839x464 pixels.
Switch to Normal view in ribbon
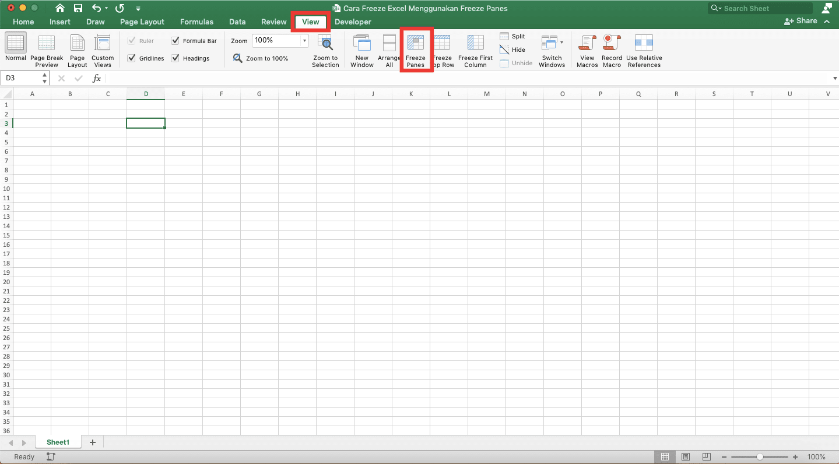point(16,47)
